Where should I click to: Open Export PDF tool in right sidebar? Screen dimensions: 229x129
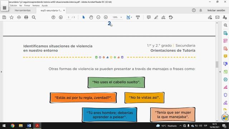pyautogui.click(x=225, y=33)
